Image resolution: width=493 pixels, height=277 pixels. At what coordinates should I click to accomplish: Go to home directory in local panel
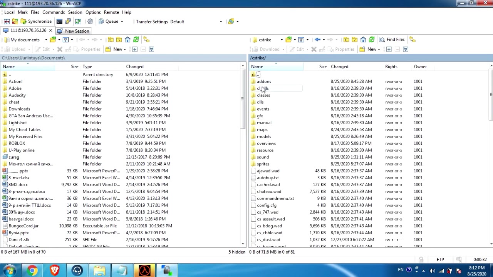(127, 40)
